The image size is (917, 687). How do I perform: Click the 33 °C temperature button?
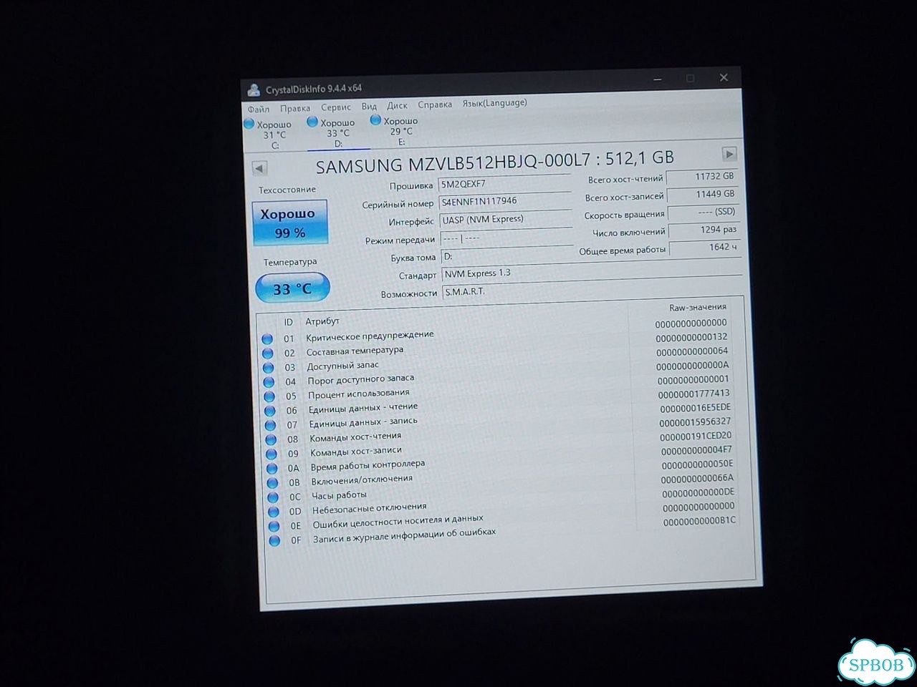point(292,289)
